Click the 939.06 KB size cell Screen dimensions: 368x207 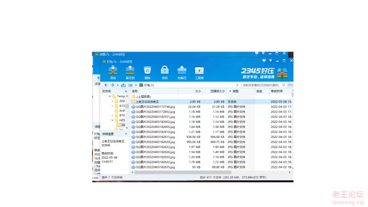[193, 137]
